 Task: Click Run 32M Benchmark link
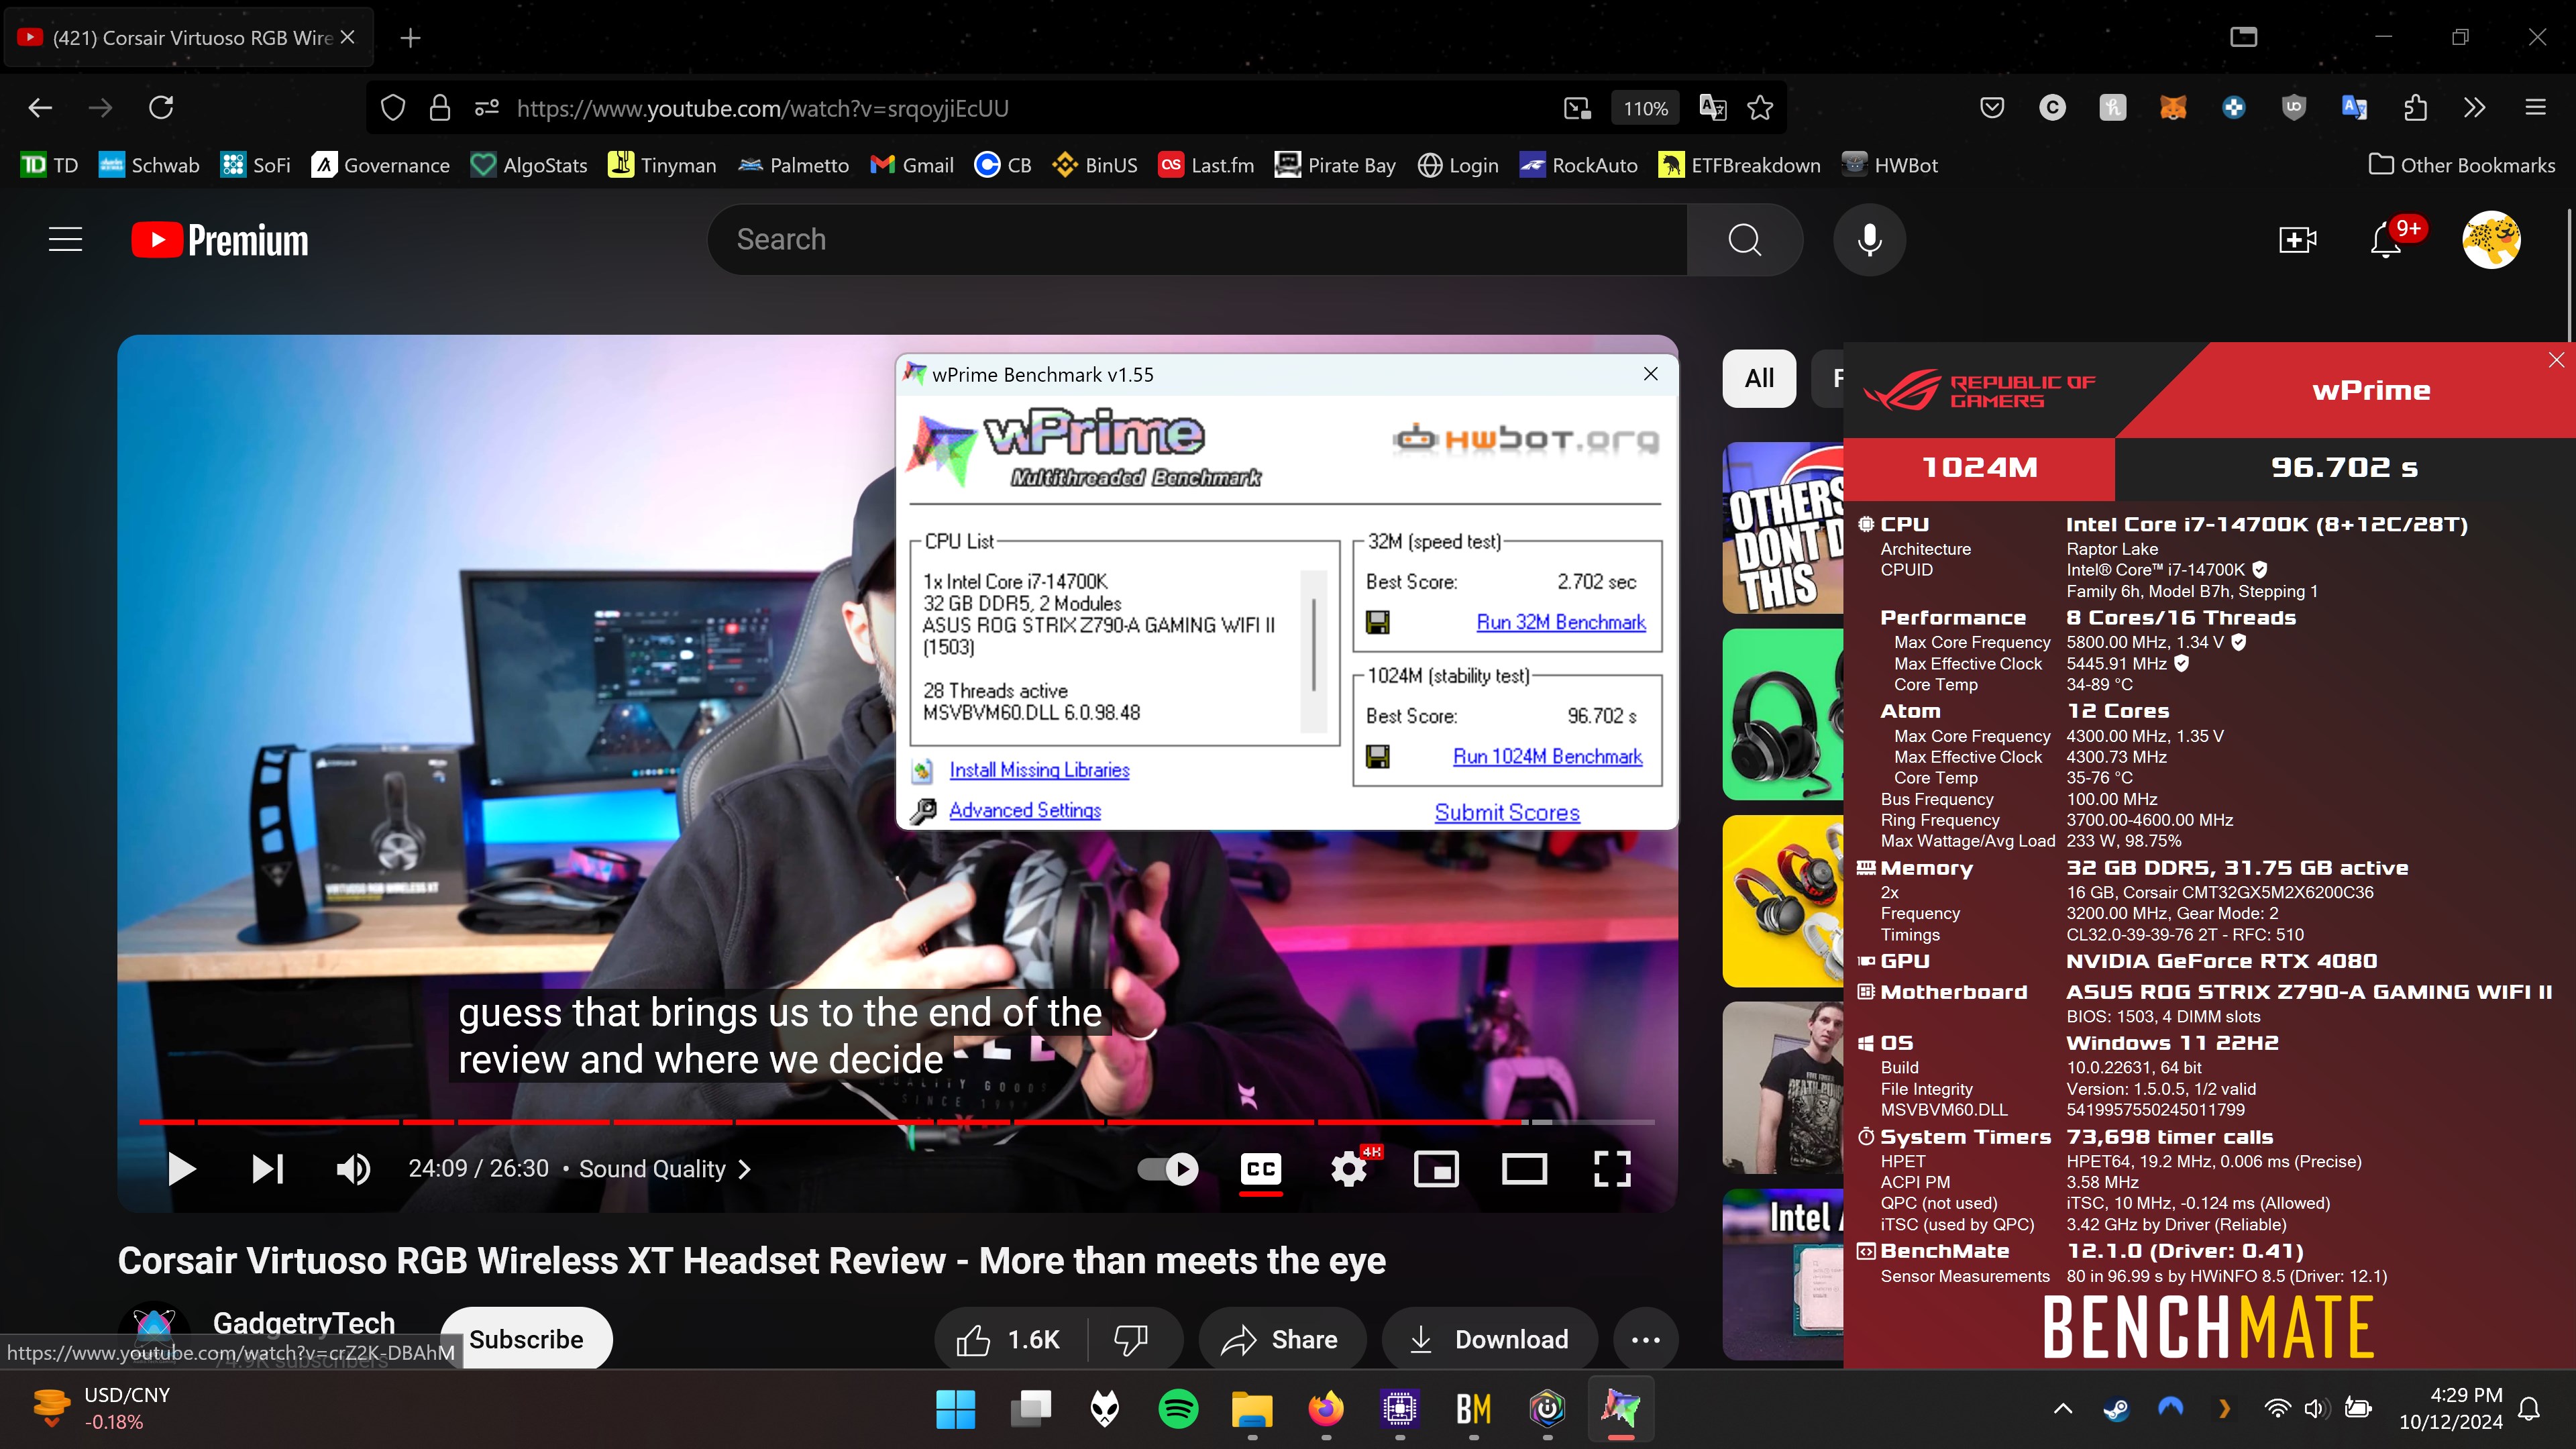coord(1560,622)
